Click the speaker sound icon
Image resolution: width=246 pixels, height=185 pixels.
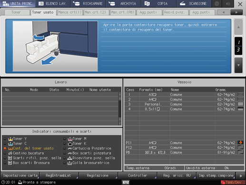[228, 3]
